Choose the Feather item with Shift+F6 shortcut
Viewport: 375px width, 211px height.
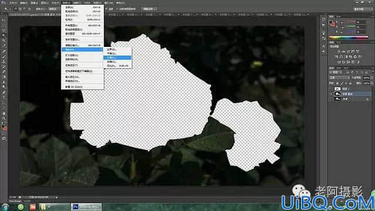coord(117,66)
